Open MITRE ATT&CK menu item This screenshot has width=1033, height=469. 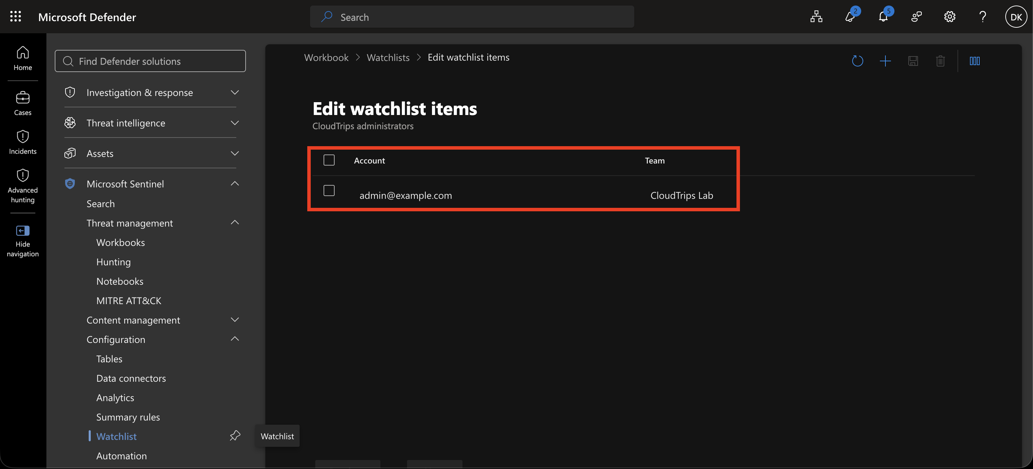129,301
